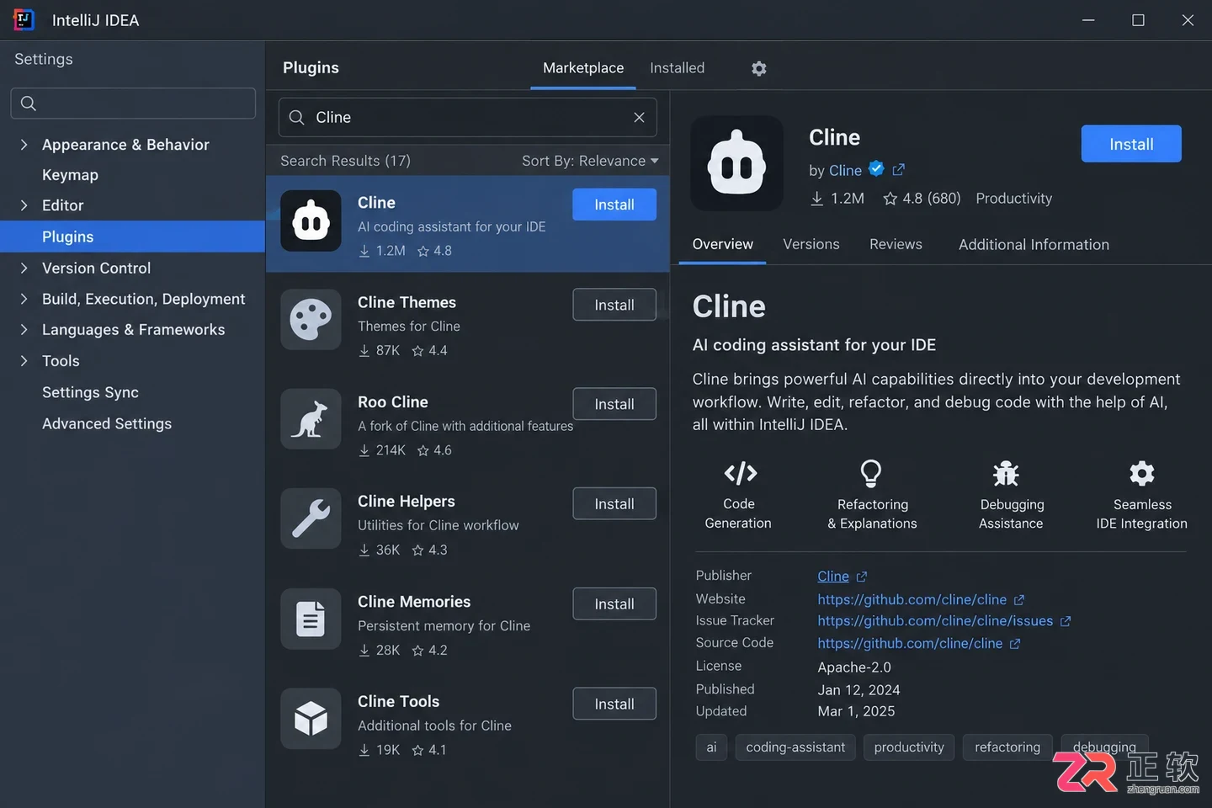Install the Cline Tools plugin

pos(614,704)
